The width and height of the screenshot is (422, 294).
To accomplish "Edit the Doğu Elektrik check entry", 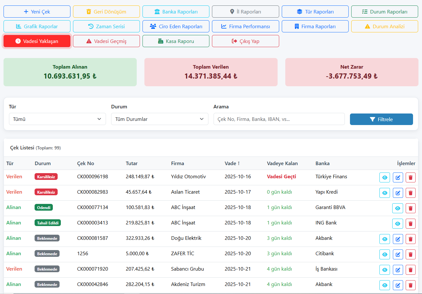I will [398, 239].
